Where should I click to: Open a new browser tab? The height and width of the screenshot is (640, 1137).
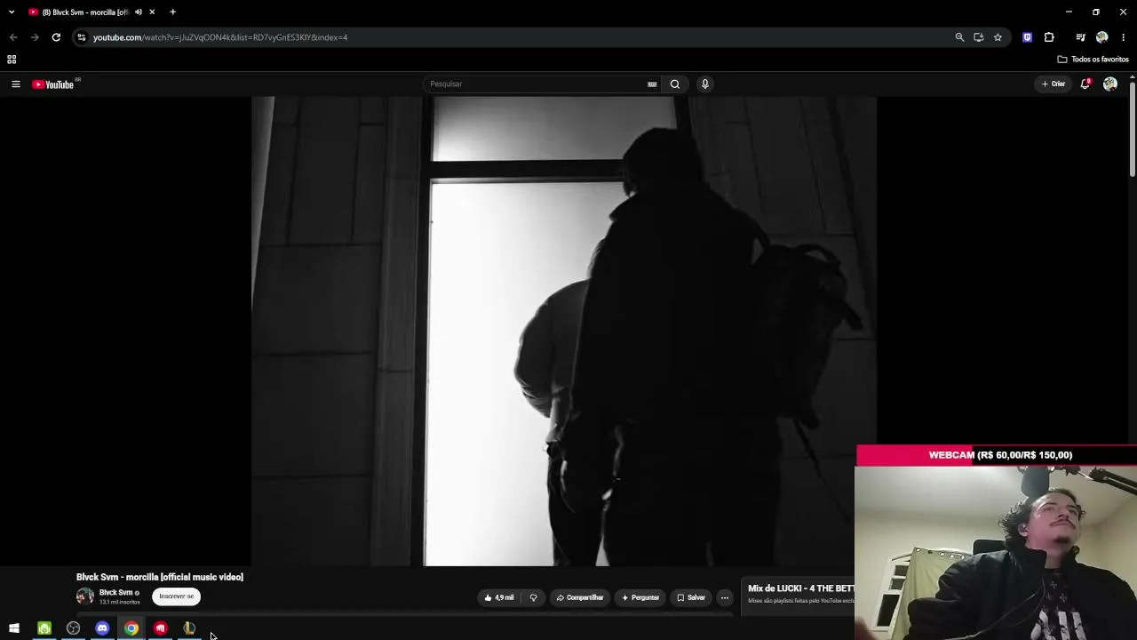tap(173, 12)
